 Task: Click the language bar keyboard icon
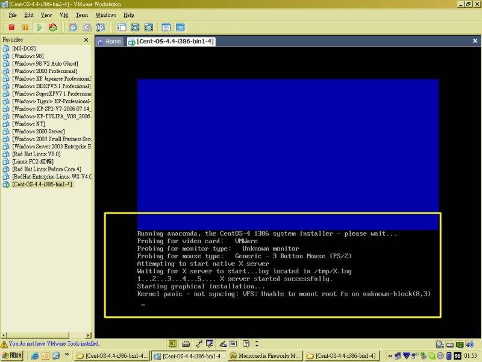(186, 344)
